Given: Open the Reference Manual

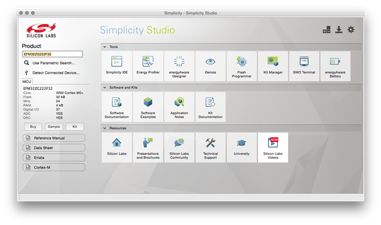Looking at the screenshot, I should click(54, 138).
